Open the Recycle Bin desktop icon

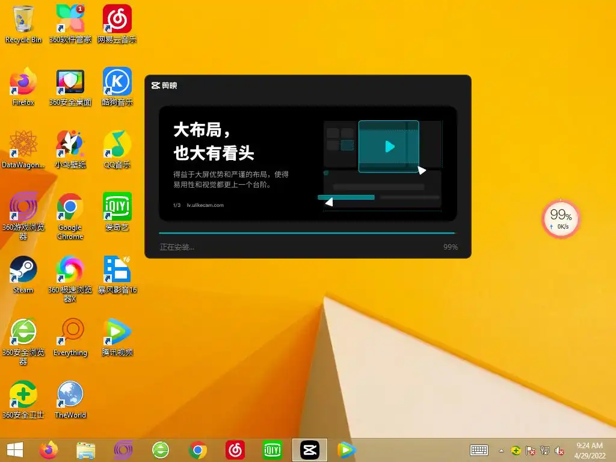23,23
